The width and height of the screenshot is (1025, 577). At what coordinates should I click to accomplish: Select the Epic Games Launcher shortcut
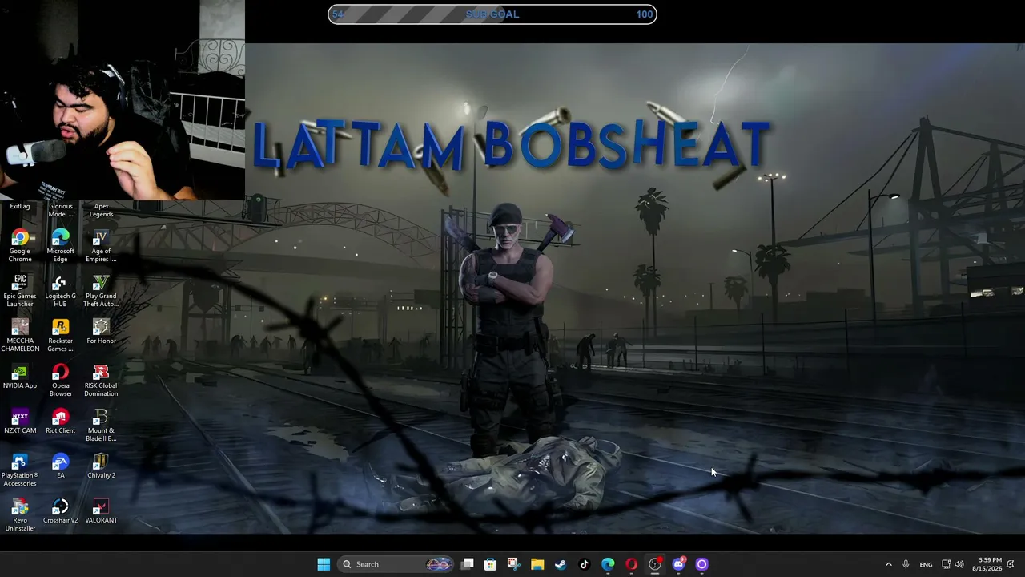(20, 290)
